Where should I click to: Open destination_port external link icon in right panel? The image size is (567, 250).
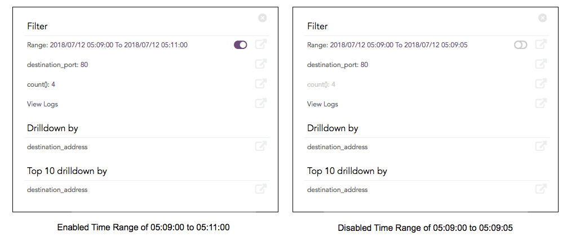(x=541, y=64)
